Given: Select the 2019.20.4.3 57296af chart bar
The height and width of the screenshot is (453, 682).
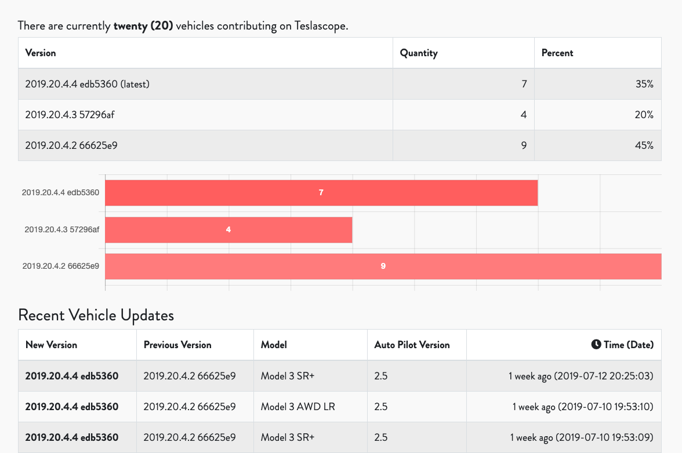Looking at the screenshot, I should tap(228, 230).
